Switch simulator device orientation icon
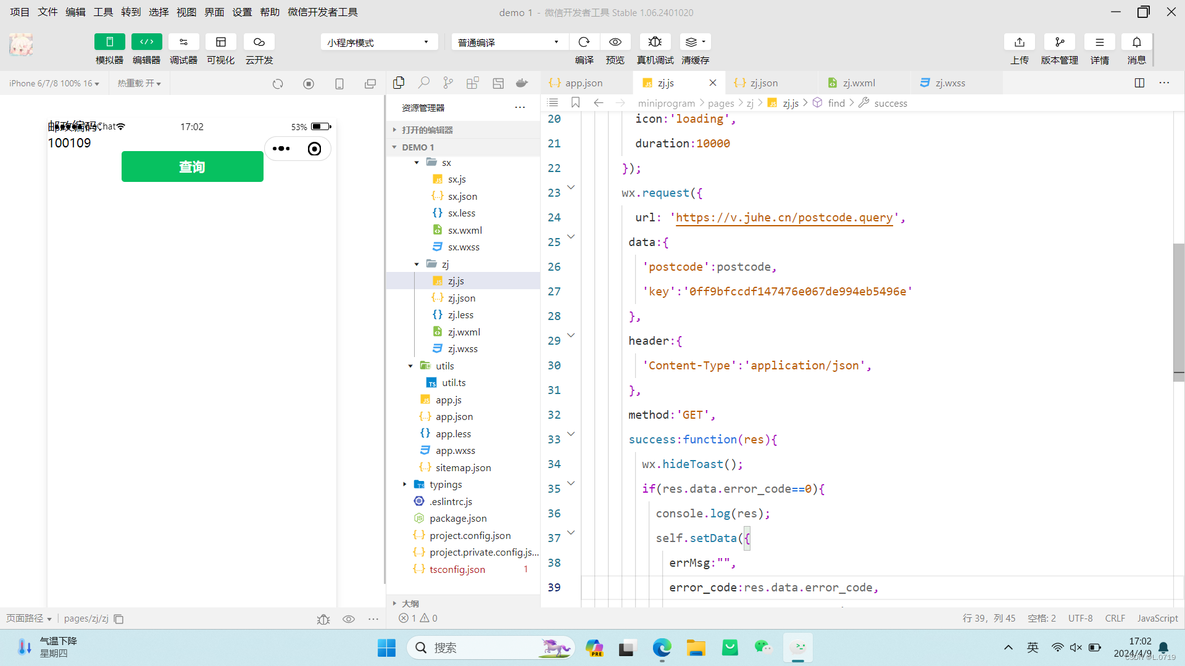 (x=339, y=84)
